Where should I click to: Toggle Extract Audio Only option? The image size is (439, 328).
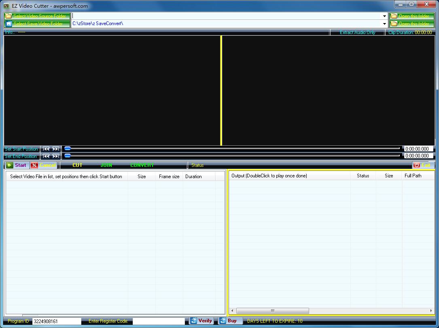(x=357, y=32)
